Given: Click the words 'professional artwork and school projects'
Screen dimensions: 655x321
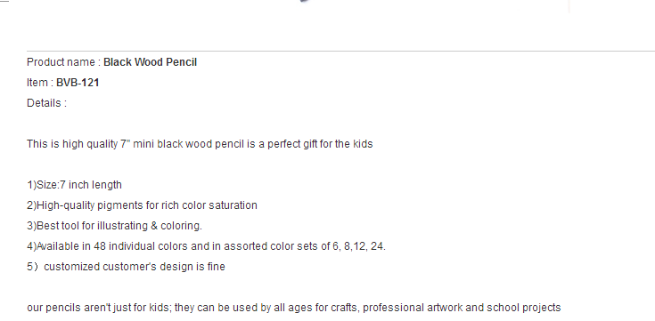Looking at the screenshot, I should click(462, 308).
